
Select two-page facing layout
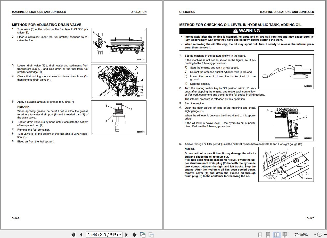276,235
